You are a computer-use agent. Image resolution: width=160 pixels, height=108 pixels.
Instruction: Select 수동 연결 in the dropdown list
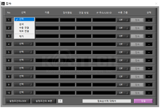[x=24, y=28]
